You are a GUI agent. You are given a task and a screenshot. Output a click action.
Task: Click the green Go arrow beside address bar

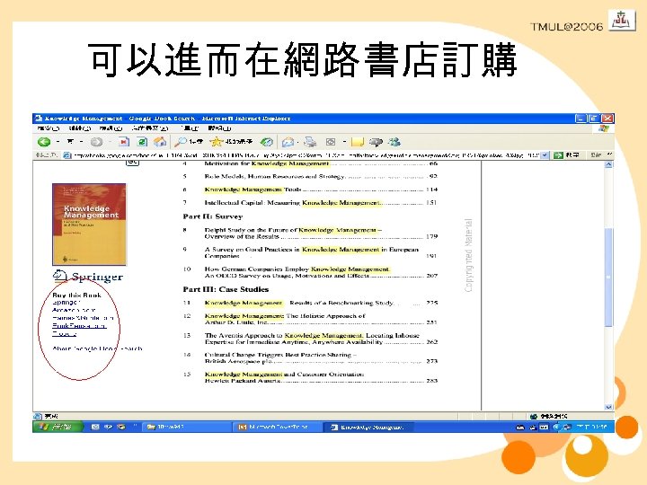558,155
